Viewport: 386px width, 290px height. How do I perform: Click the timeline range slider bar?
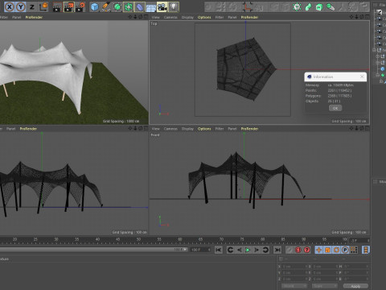pyautogui.click(x=93, y=250)
